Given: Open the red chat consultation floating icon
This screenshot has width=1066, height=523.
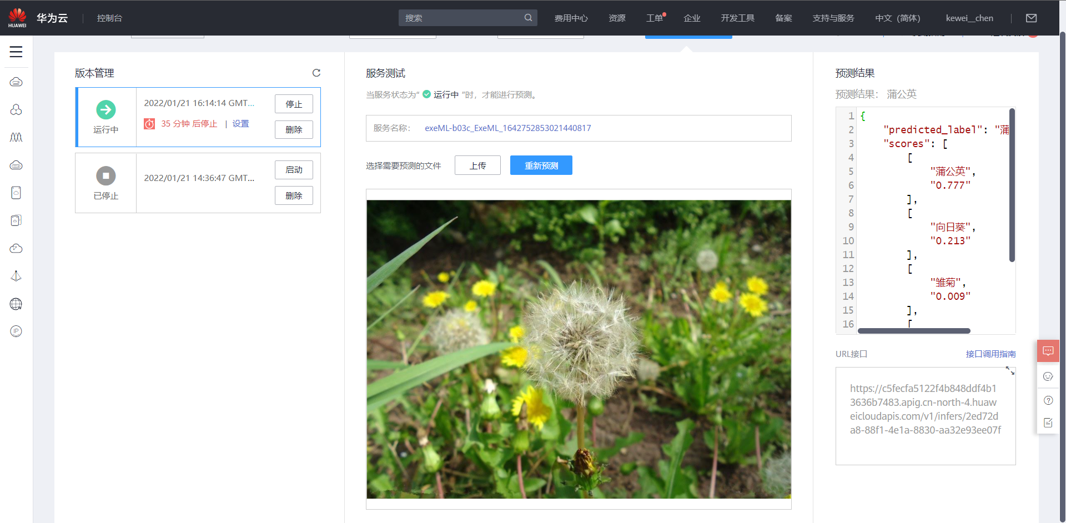Looking at the screenshot, I should [x=1048, y=351].
